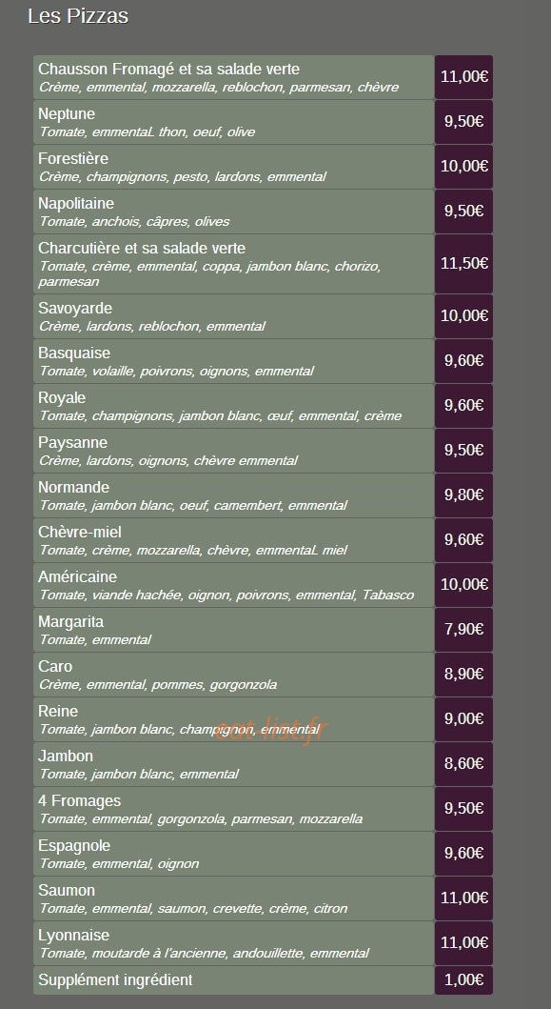Click the Paysanne ingredients line

click(x=167, y=461)
